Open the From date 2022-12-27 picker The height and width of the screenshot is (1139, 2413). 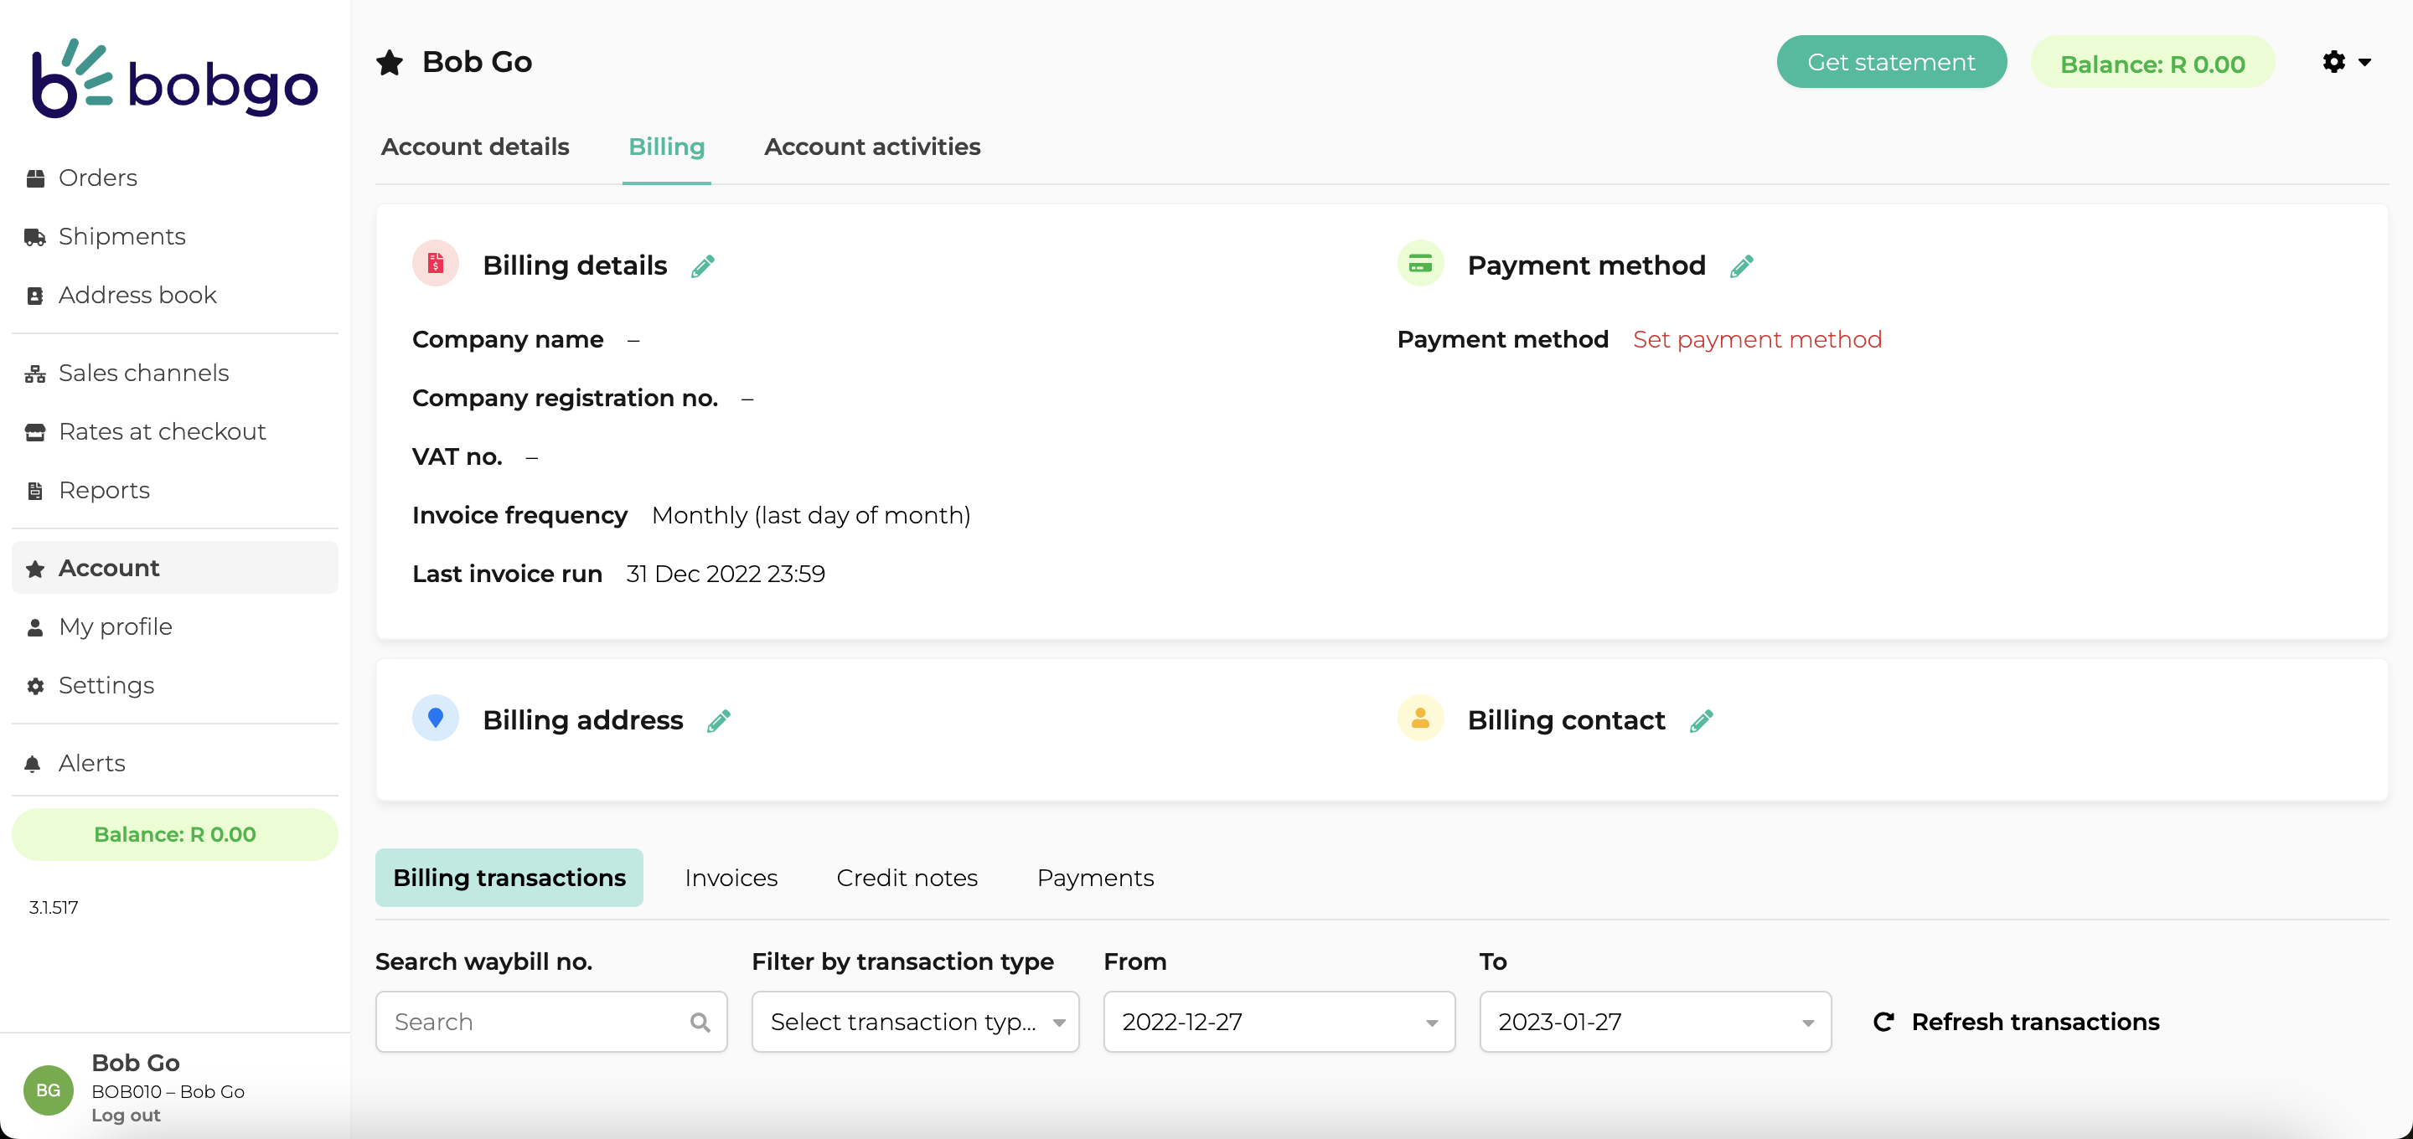1279,1021
